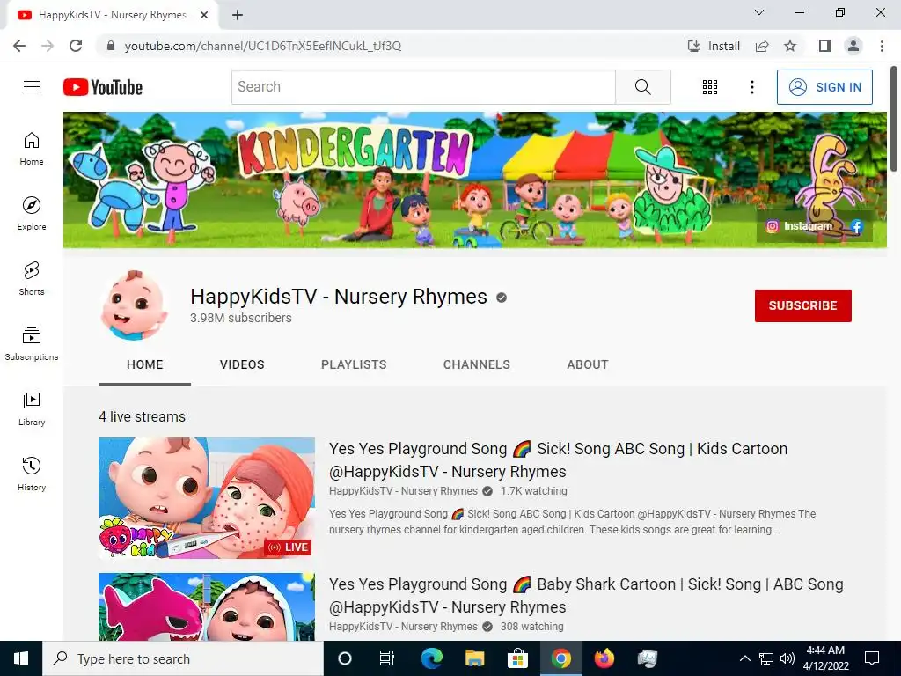The image size is (901, 676).
Task: Click the page vertical scrollbar
Action: pyautogui.click(x=895, y=118)
